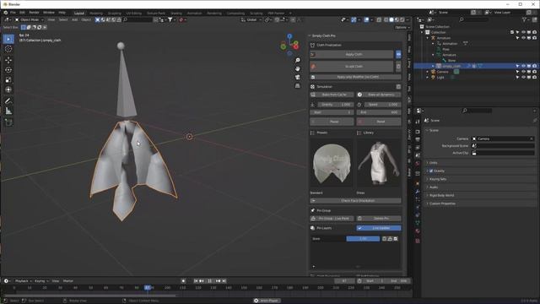The image size is (540, 304).
Task: Click the Simulation panel settings icon
Action: [398, 86]
